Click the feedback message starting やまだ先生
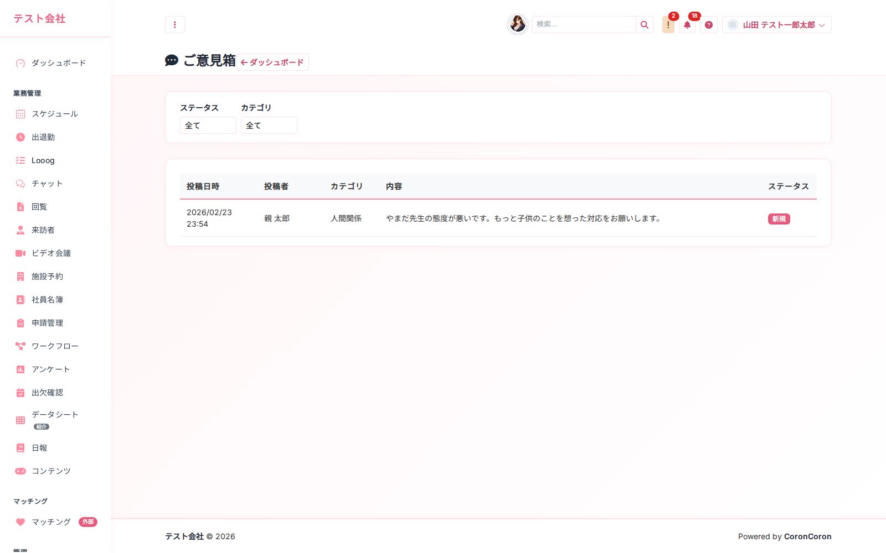Viewport: 886px width, 553px height. [523, 218]
